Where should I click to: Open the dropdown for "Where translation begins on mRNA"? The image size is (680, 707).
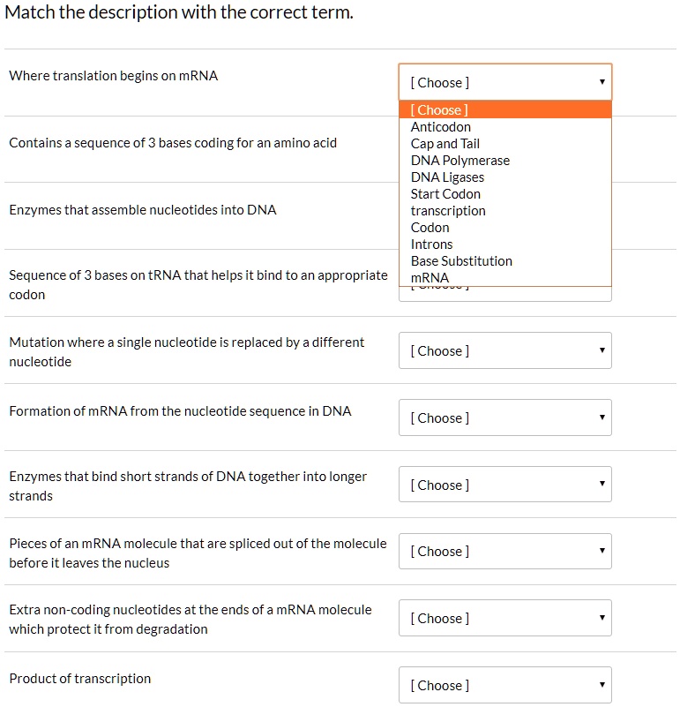pyautogui.click(x=504, y=82)
